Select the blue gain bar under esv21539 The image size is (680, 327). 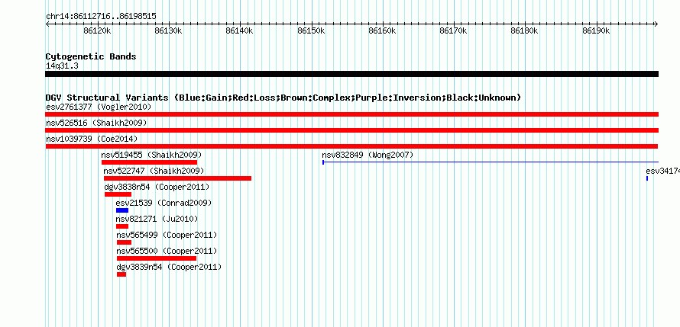tap(122, 210)
